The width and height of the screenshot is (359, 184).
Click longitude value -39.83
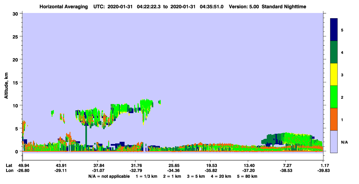click(323, 170)
